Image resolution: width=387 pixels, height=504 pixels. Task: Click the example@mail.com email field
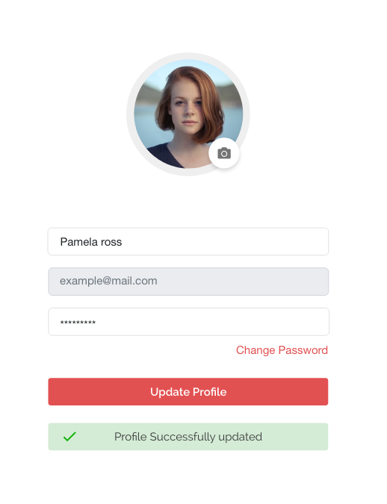(x=188, y=281)
